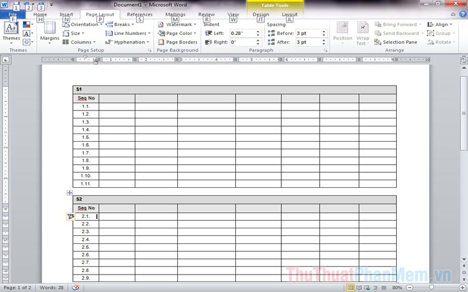Switch to the Mailings tab
The image size is (468, 292).
click(x=175, y=14)
